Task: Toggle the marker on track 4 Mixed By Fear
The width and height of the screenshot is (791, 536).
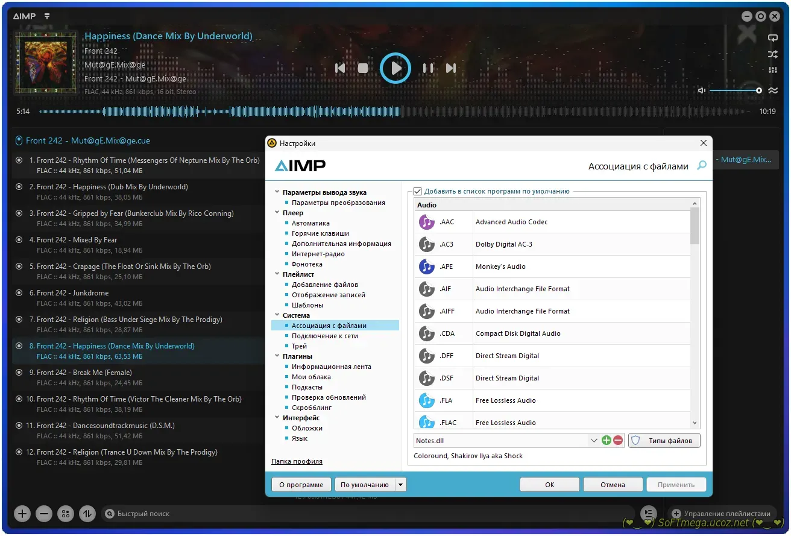Action: [x=19, y=240]
